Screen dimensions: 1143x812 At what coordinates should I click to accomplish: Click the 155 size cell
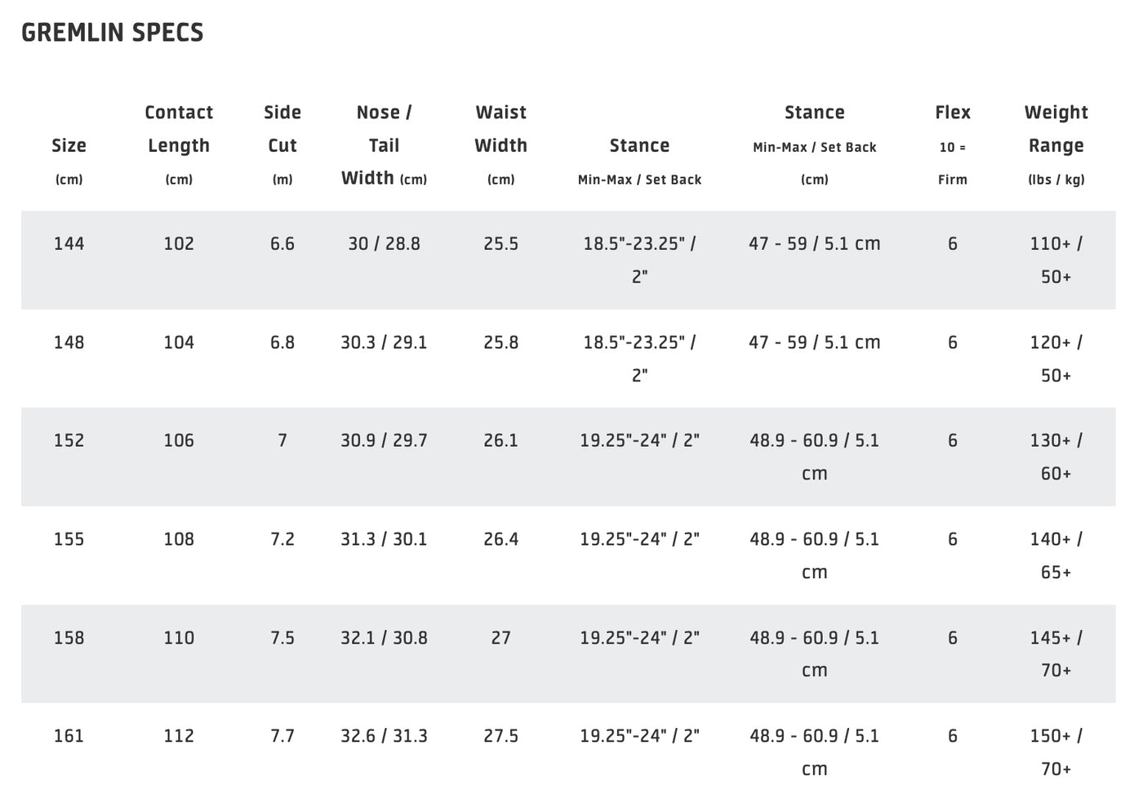(69, 539)
